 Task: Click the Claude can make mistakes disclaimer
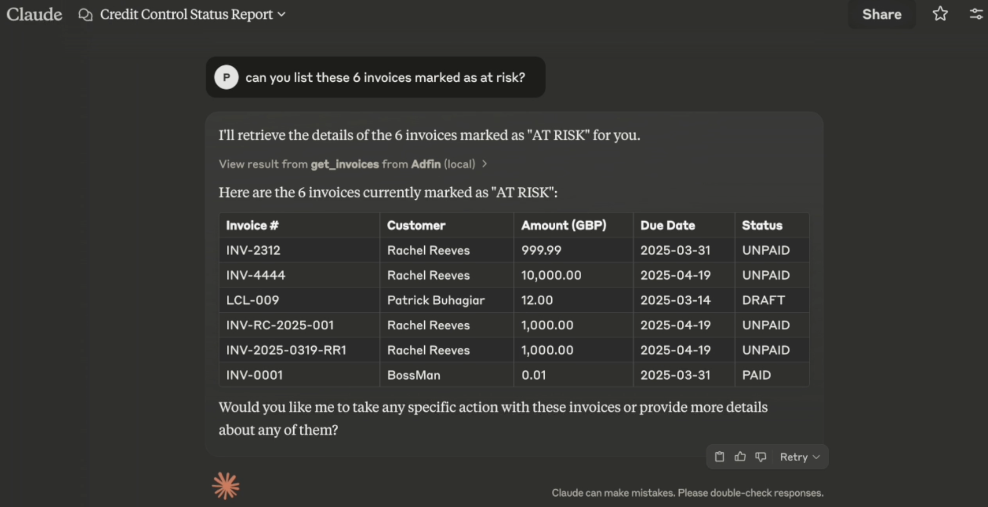[x=687, y=493]
